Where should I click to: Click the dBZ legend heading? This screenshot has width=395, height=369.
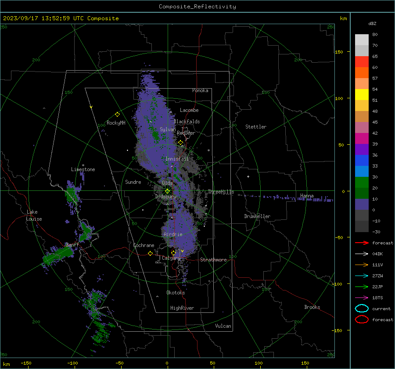[x=372, y=24]
